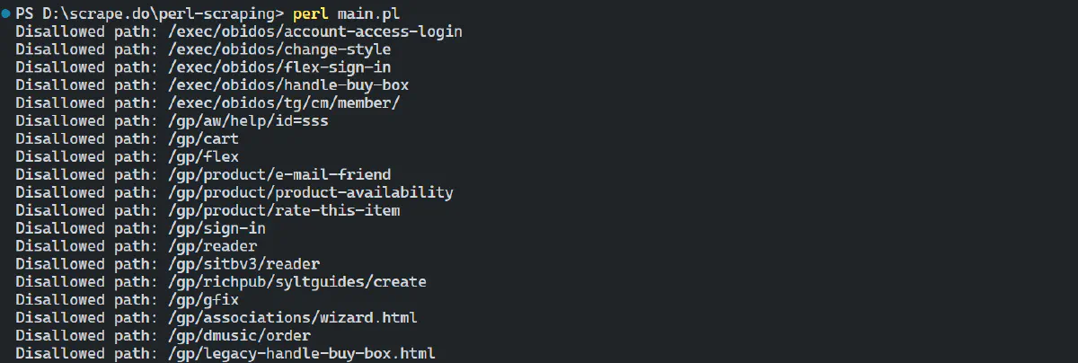Click the /gp/product/rate-this-item path
The height and width of the screenshot is (363, 1078).
(283, 210)
